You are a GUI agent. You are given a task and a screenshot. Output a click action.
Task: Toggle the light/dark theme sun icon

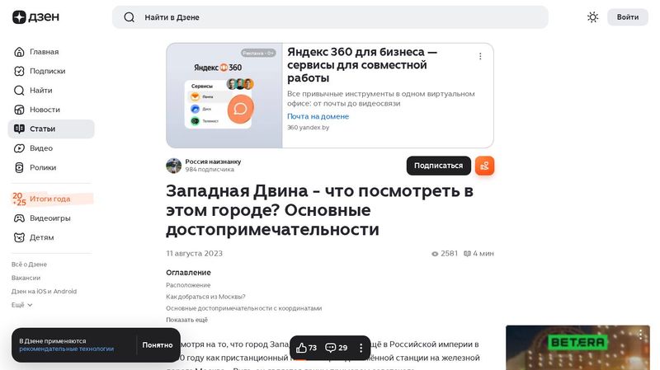[592, 17]
